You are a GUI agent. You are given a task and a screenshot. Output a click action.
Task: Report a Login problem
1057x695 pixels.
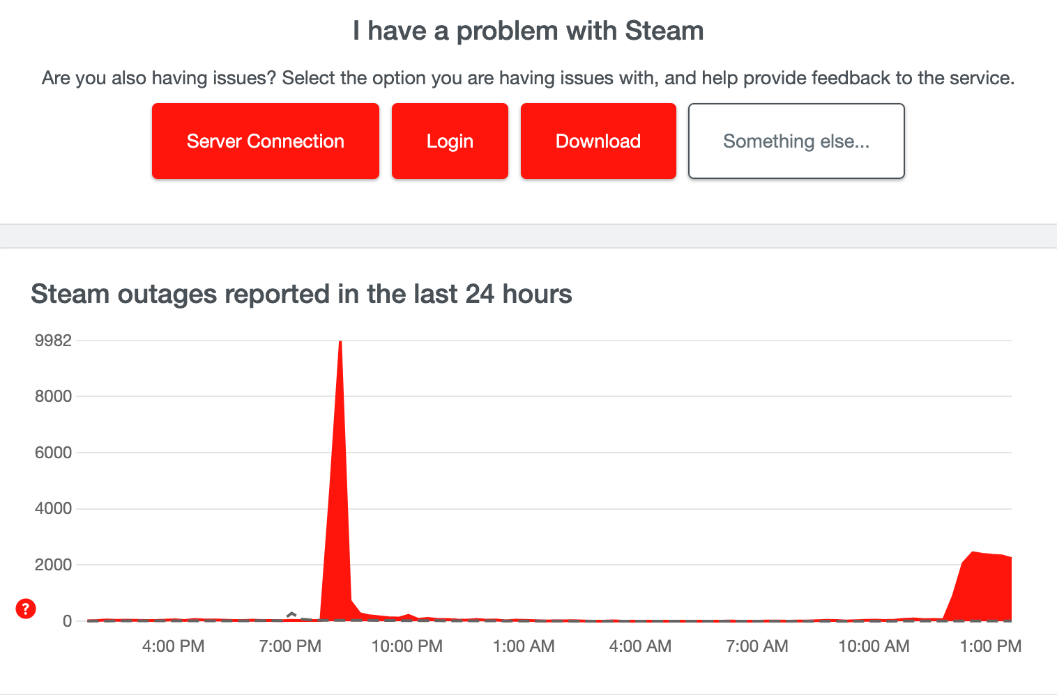point(450,141)
